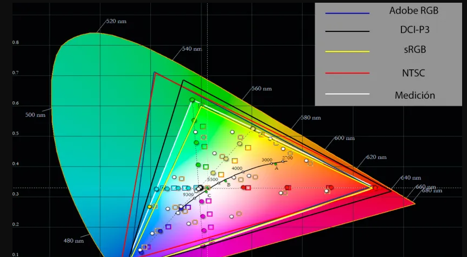Click the red NTSC legend line
This screenshot has height=257, width=467.
tap(347, 73)
